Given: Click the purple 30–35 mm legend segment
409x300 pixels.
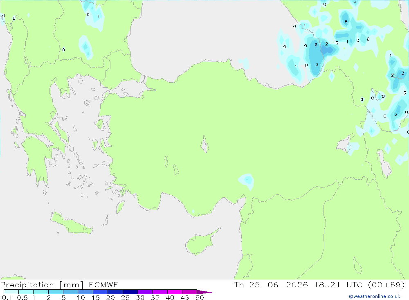Looking at the screenshot, I should (145, 292).
